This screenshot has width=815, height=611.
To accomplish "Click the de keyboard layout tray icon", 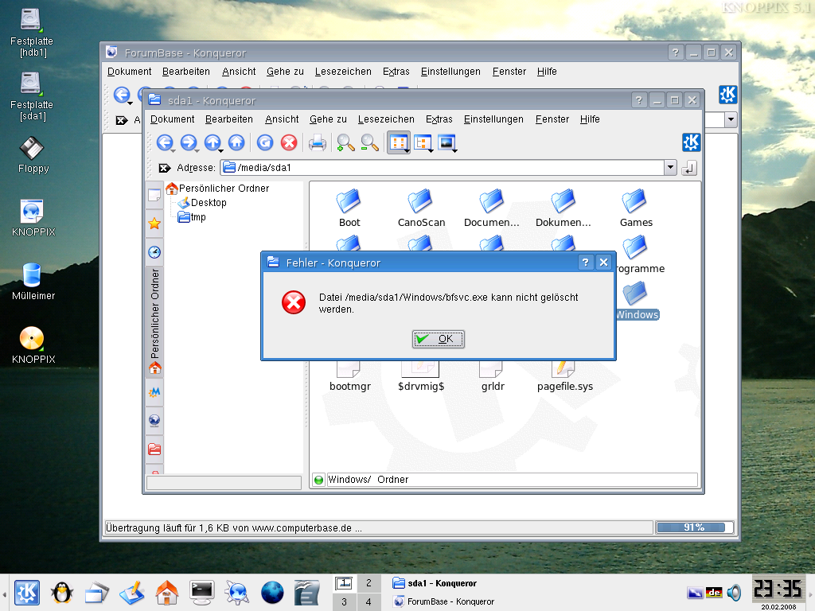I will point(714,592).
